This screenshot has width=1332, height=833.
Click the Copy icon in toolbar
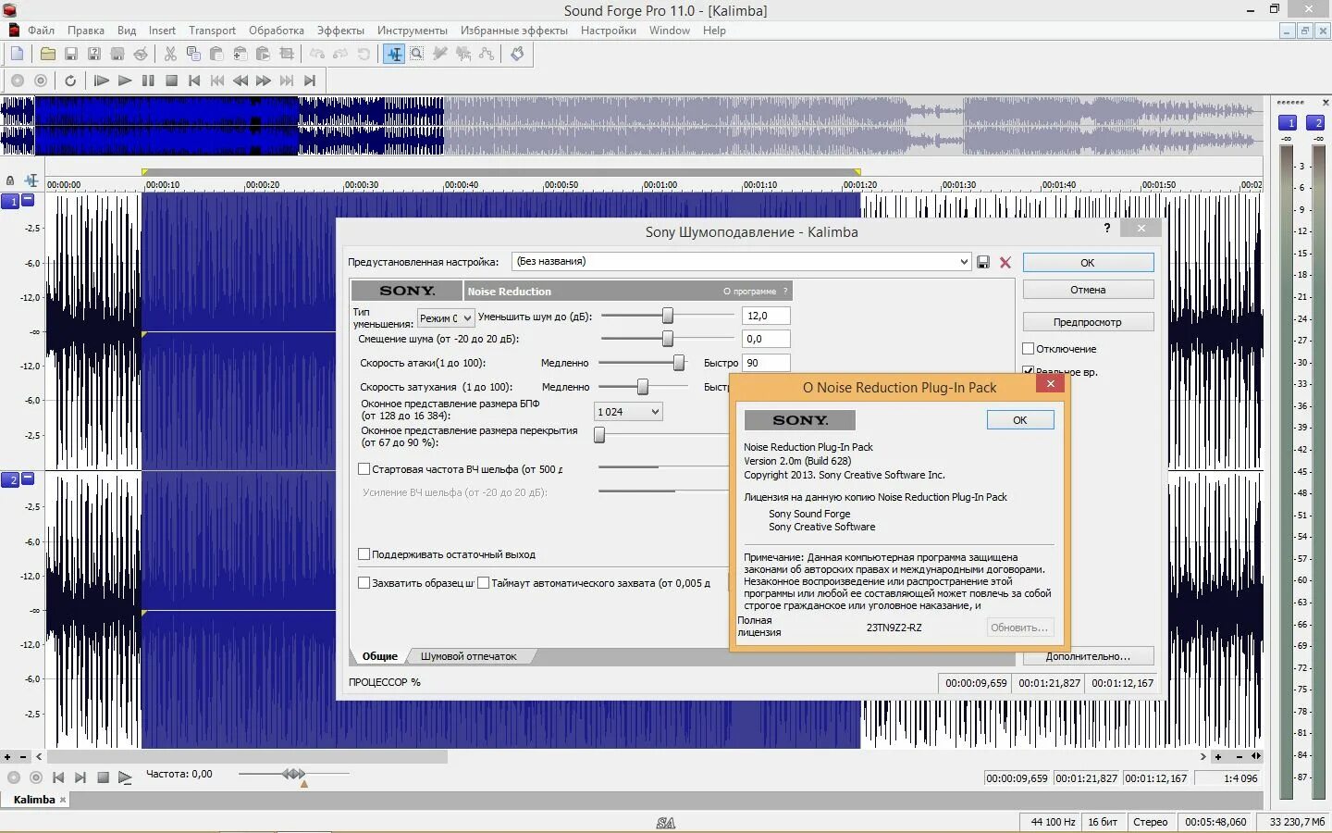tap(193, 54)
